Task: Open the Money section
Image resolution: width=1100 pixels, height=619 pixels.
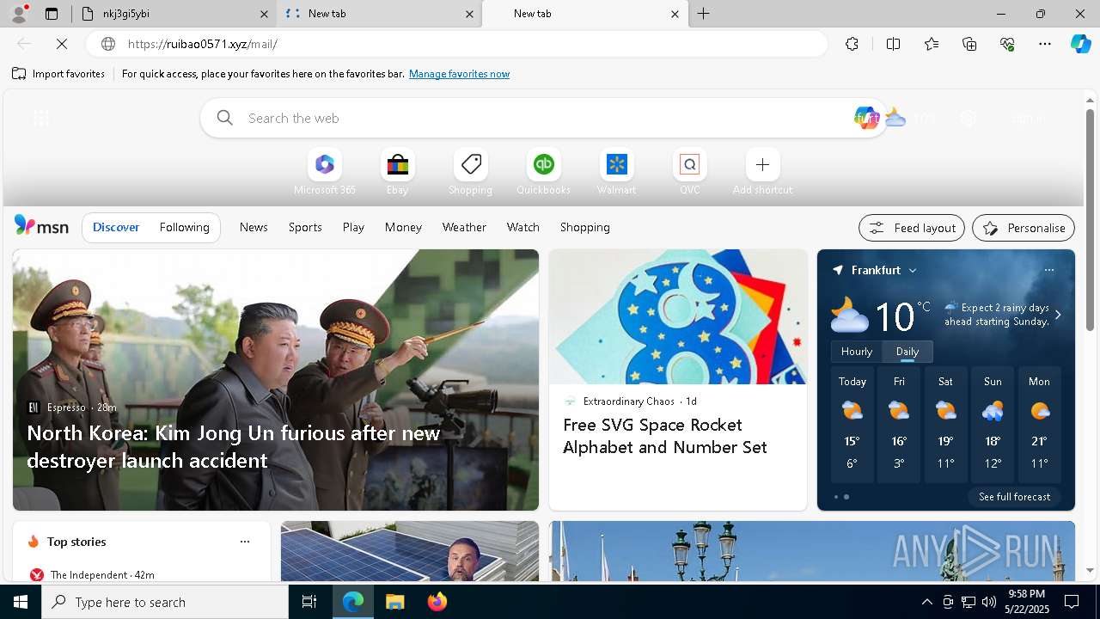Action: coord(403,227)
